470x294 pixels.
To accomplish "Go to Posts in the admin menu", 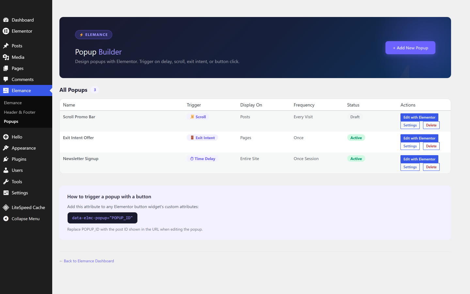I will (x=26, y=46).
